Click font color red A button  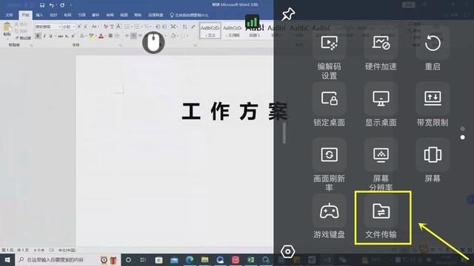tap(101, 36)
